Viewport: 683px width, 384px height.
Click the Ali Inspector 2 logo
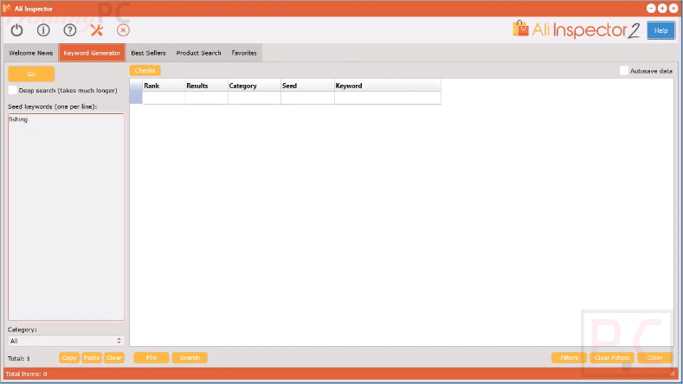point(576,29)
